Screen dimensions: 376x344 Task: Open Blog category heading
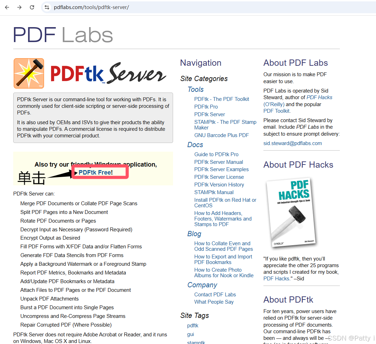tap(194, 234)
